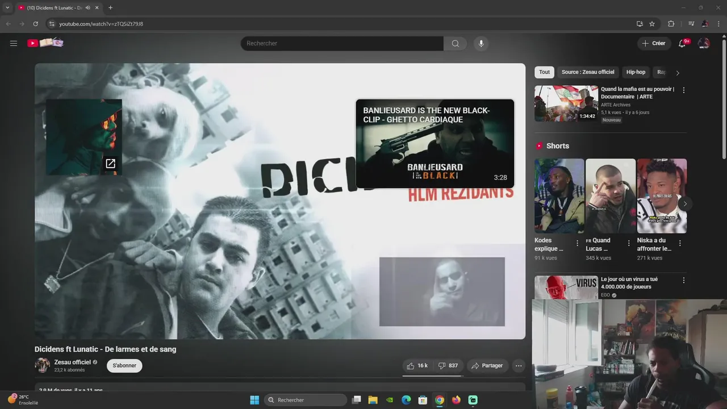The image size is (727, 409).
Task: Click the search magnifier button
Action: click(x=456, y=43)
